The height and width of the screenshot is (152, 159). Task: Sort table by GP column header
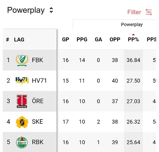click(x=66, y=40)
